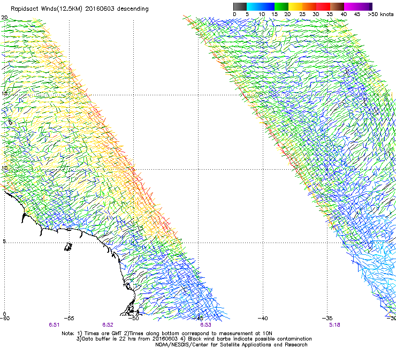Click the latitude label 15
The width and height of the screenshot is (396, 348).
pyautogui.click(x=4, y=94)
